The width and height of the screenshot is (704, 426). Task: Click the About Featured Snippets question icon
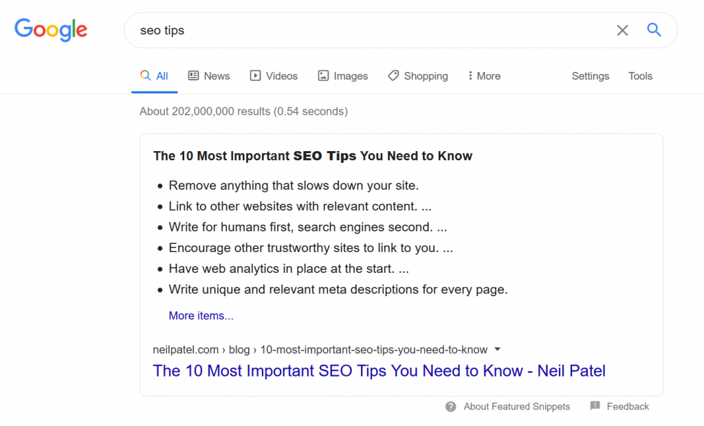point(451,406)
